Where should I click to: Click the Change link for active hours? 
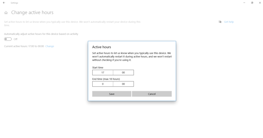(50, 46)
